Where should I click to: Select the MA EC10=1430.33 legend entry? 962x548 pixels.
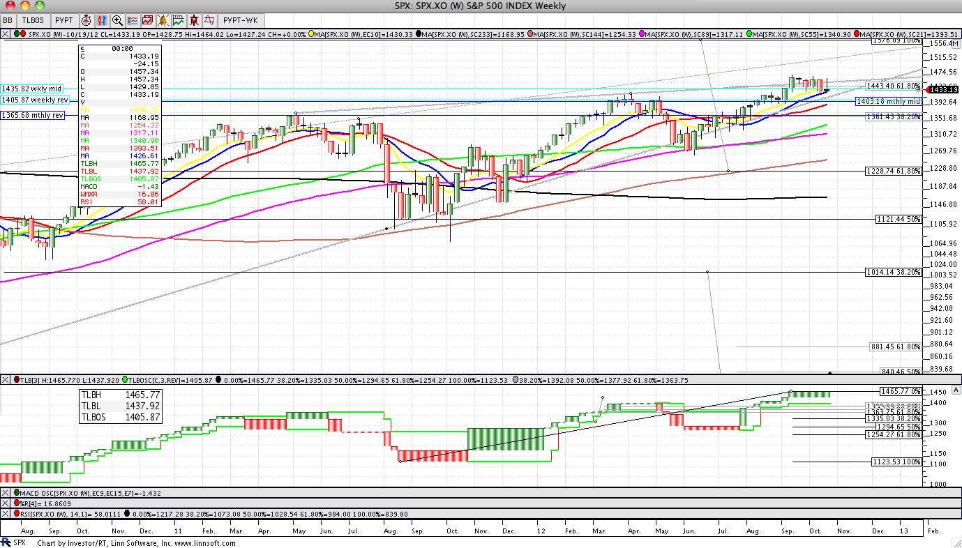point(364,34)
